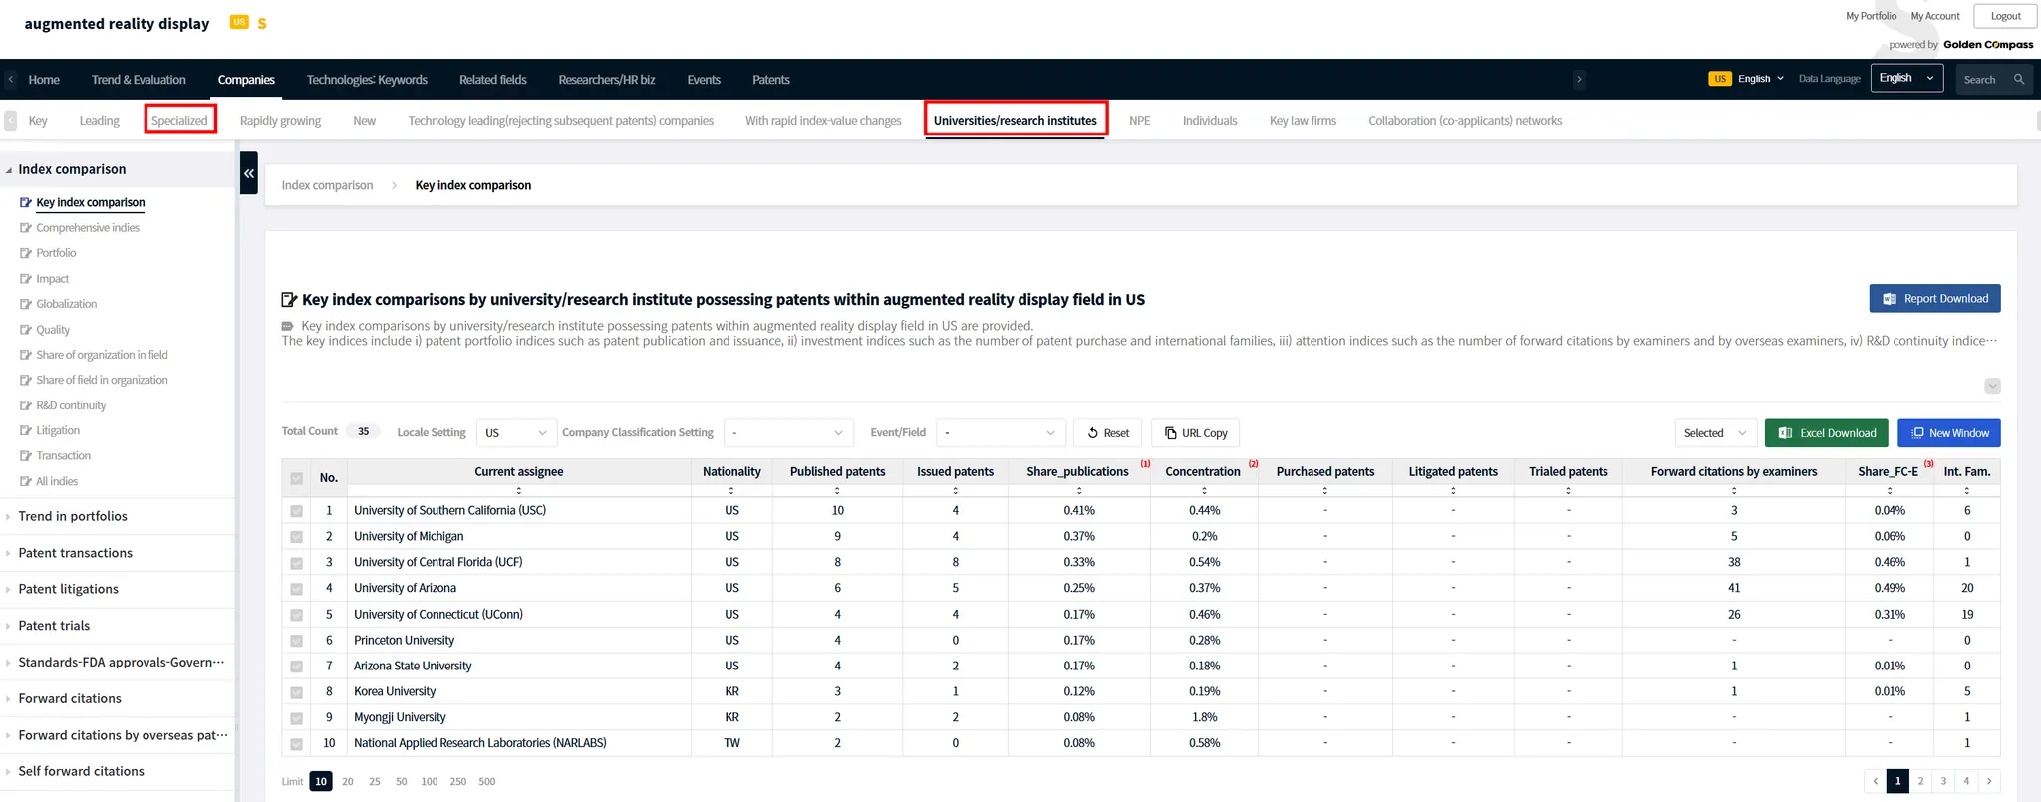Sort by Current assignee column

(518, 490)
